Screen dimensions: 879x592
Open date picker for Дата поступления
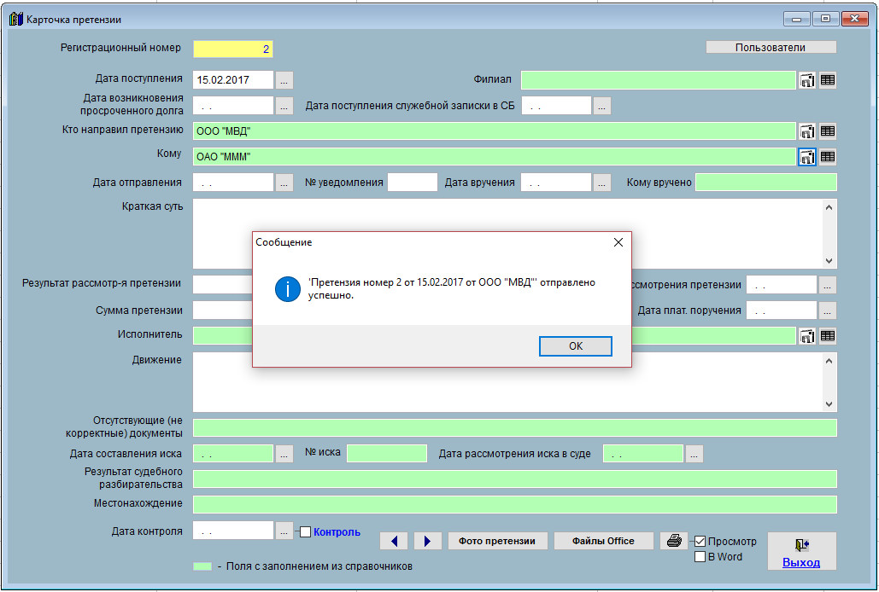pos(284,80)
